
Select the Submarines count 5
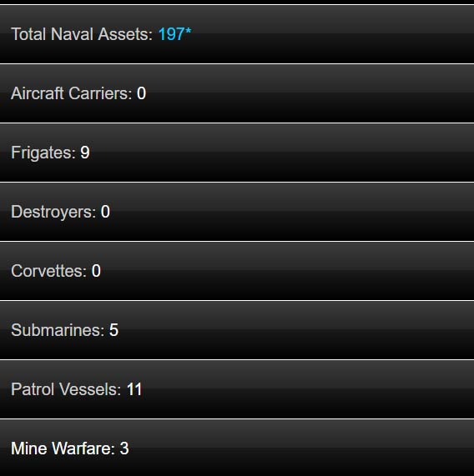tap(113, 330)
